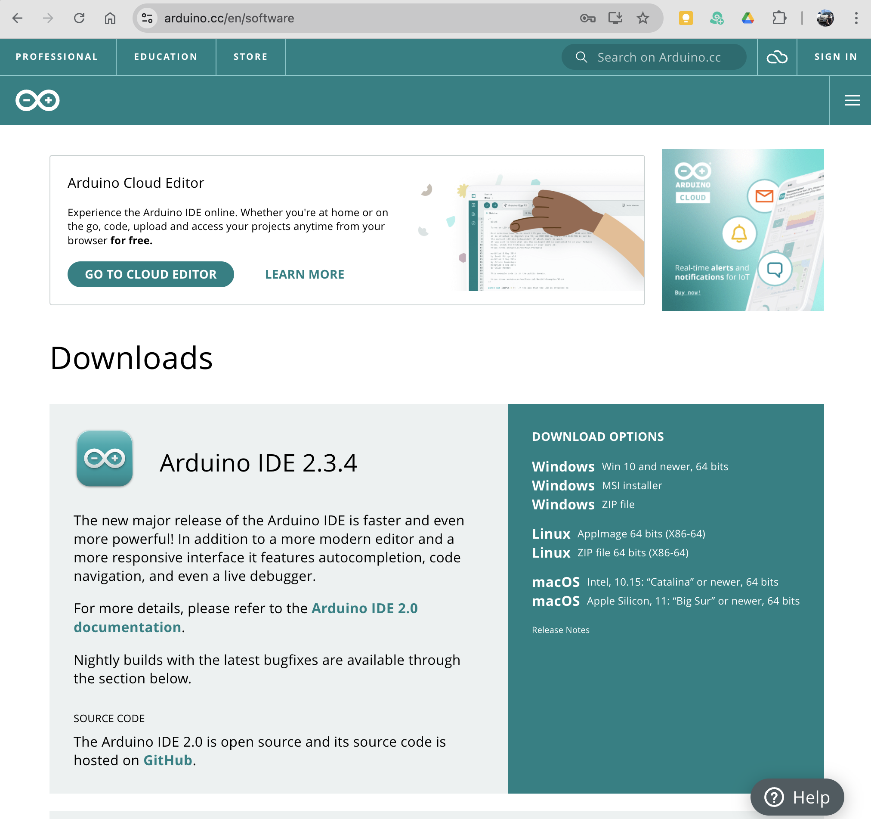Click the Downloads heading
The height and width of the screenshot is (819, 871).
[131, 358]
